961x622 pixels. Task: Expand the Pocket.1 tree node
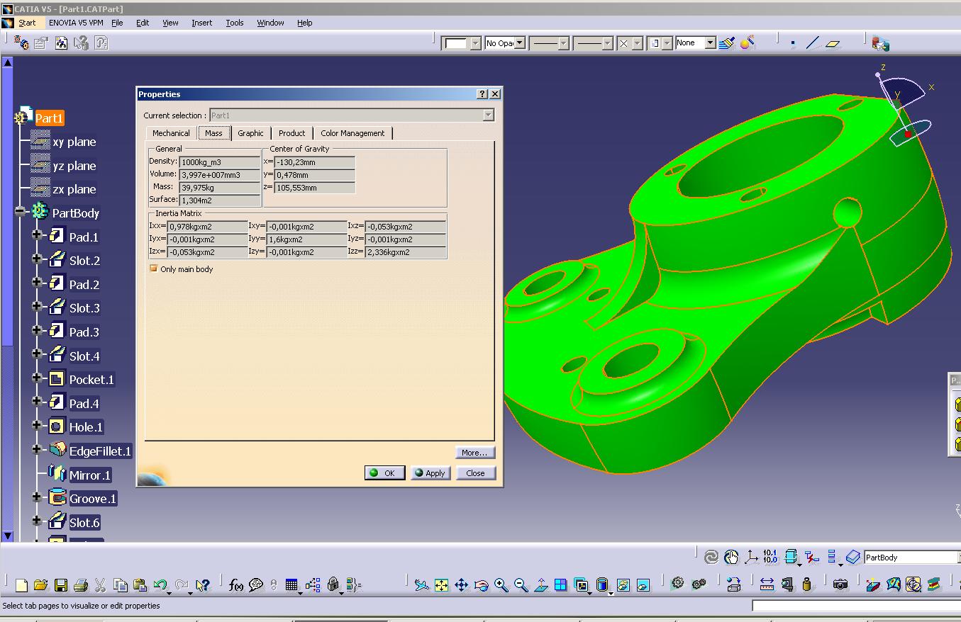pyautogui.click(x=37, y=378)
